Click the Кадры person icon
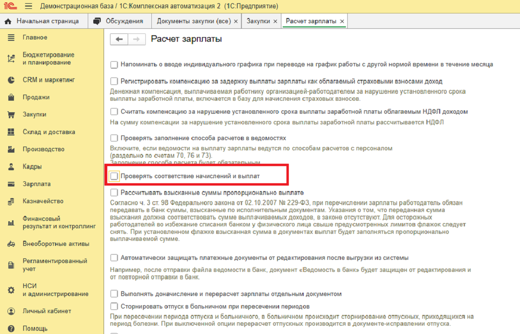This screenshot has width=520, height=334. (x=11, y=167)
